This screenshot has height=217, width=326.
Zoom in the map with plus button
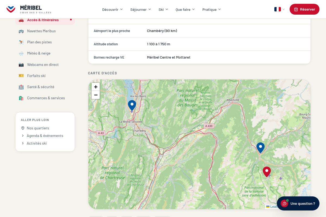point(96,87)
